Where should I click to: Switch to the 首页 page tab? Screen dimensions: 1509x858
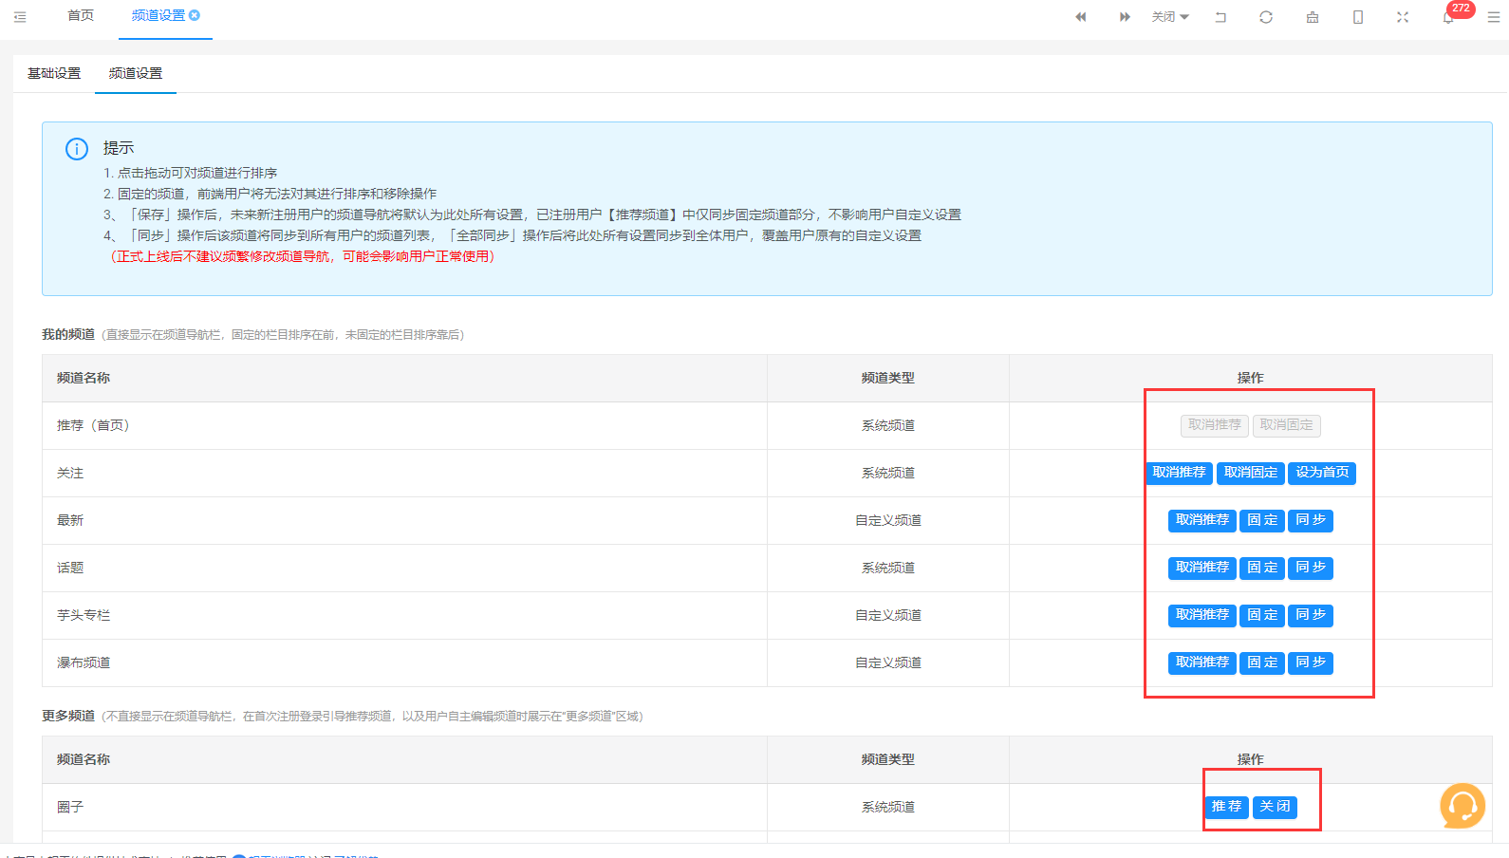pyautogui.click(x=81, y=15)
